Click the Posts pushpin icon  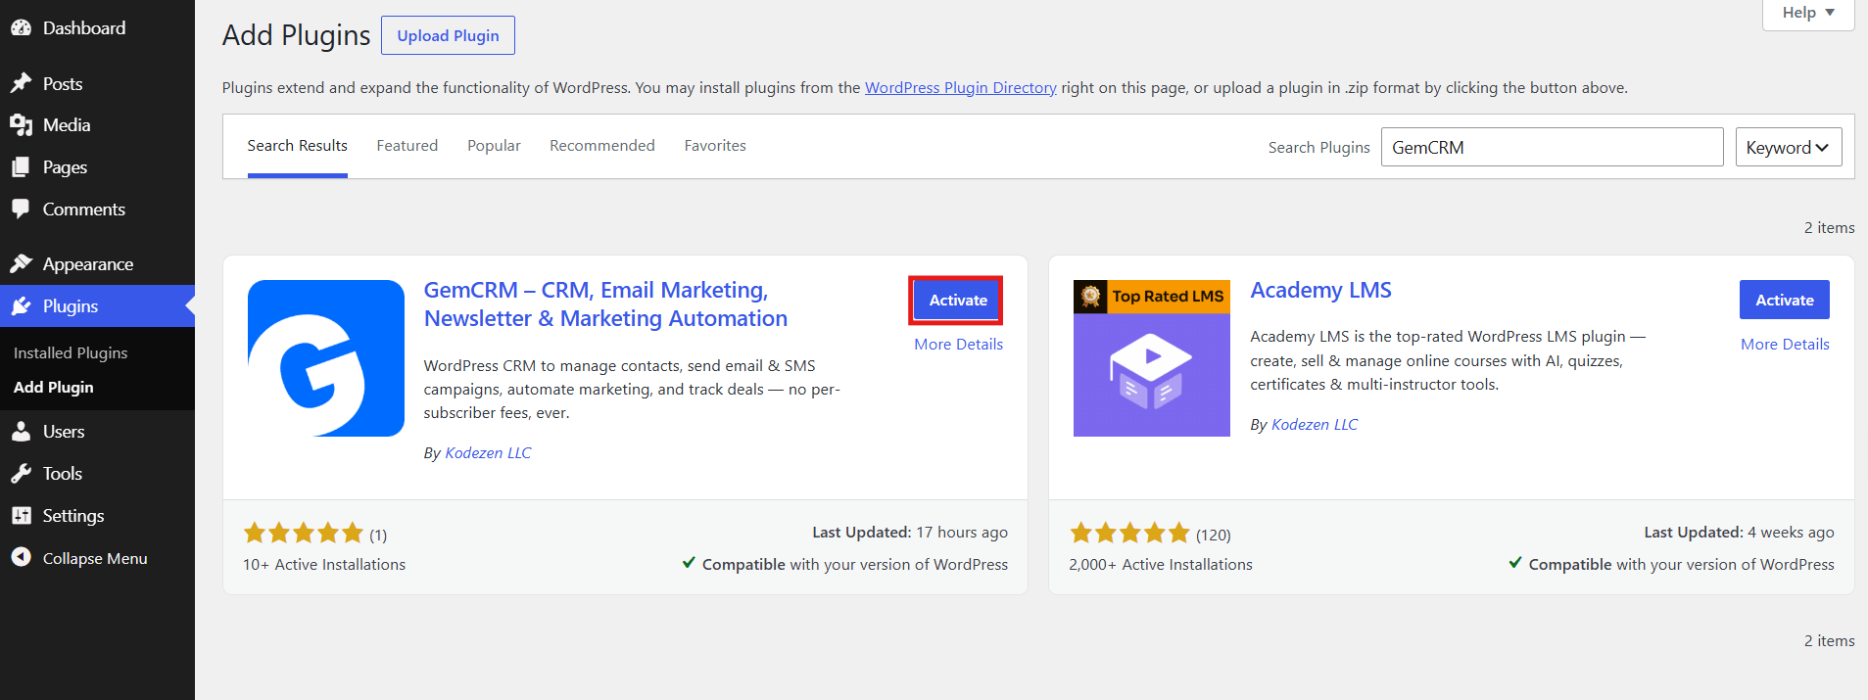(21, 83)
